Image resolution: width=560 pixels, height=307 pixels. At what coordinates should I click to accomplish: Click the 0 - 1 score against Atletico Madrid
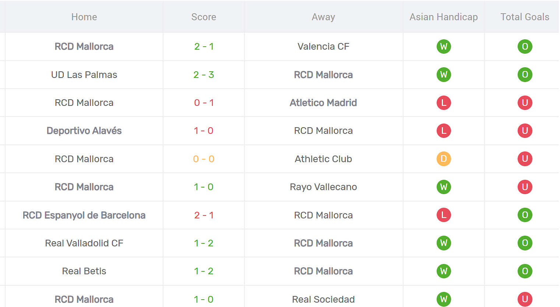[x=204, y=103]
